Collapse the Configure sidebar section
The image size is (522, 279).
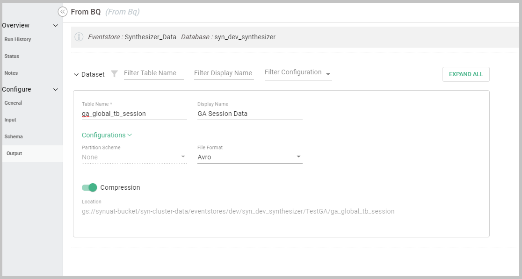point(56,90)
